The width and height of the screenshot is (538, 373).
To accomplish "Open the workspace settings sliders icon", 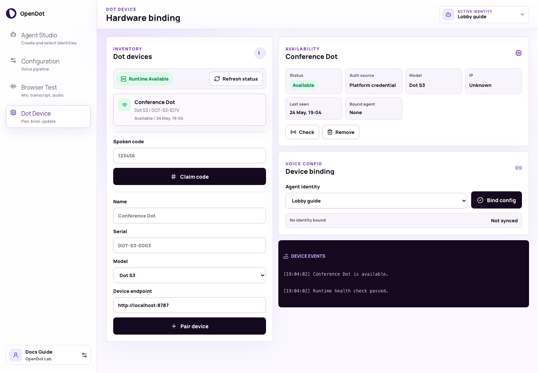I will click(x=84, y=355).
